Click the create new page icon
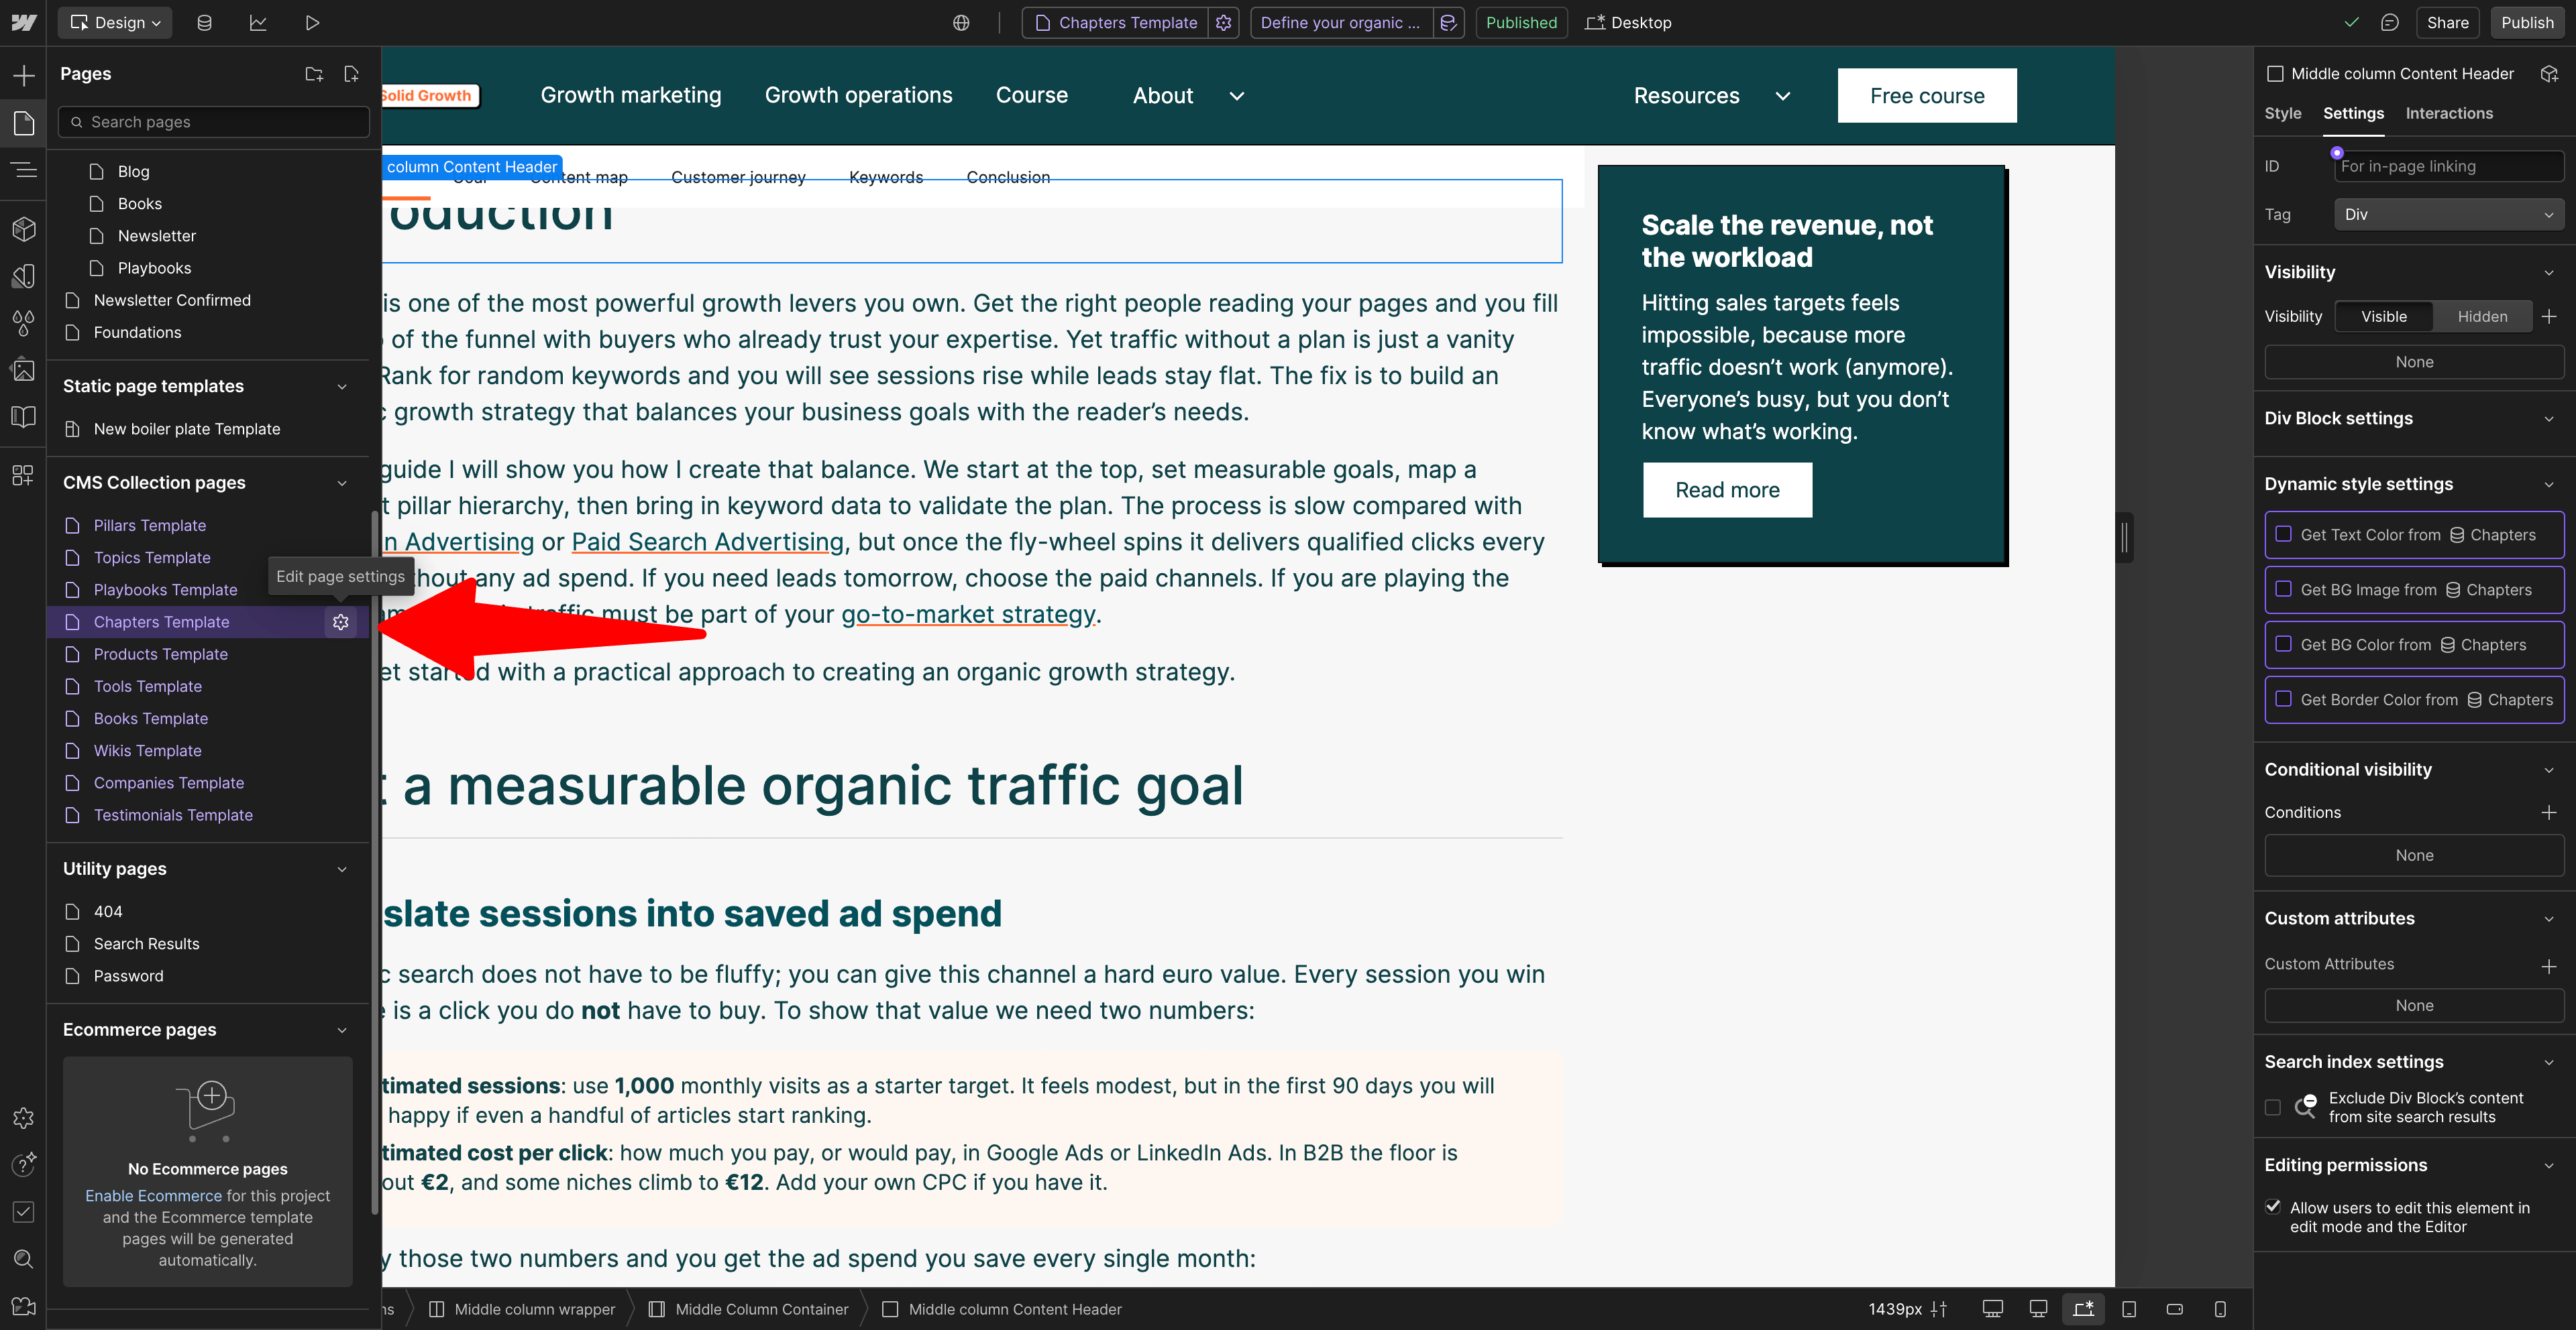The height and width of the screenshot is (1330, 2576). tap(351, 74)
